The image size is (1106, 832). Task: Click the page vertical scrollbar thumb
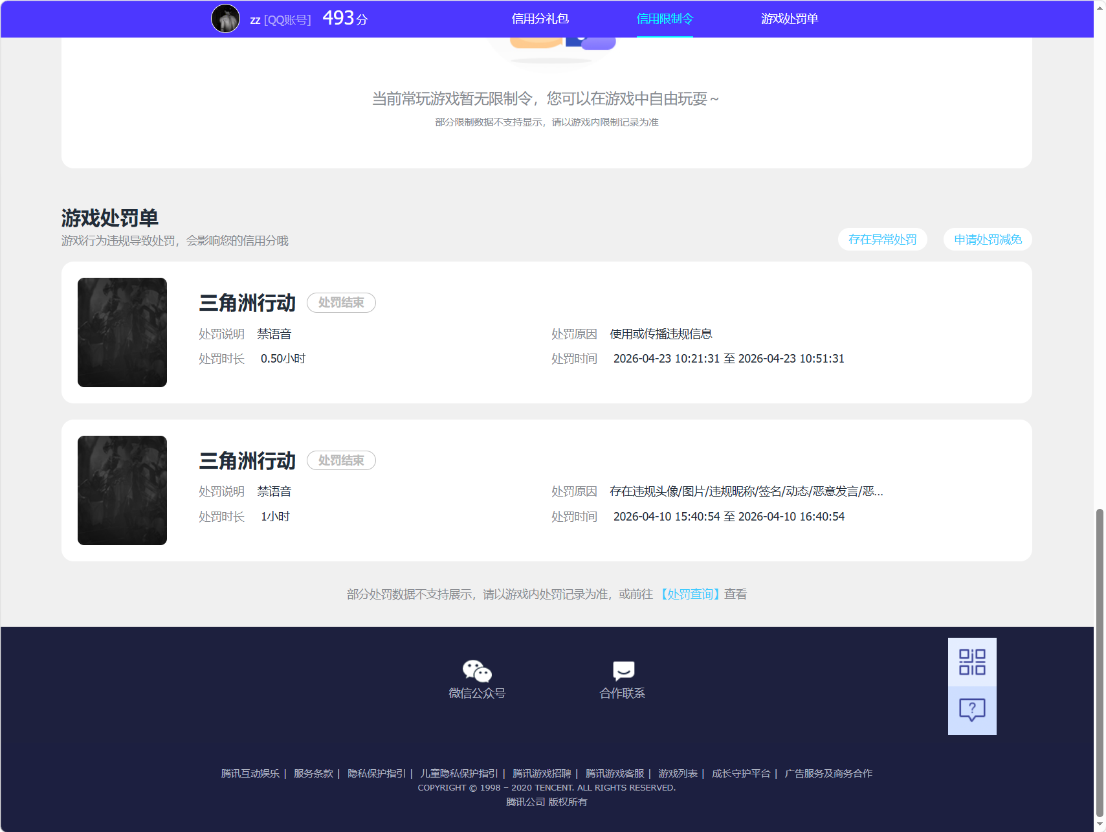point(1100,662)
